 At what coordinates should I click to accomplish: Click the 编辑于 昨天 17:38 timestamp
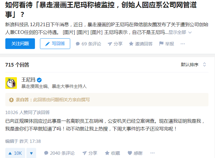click(x=23, y=141)
